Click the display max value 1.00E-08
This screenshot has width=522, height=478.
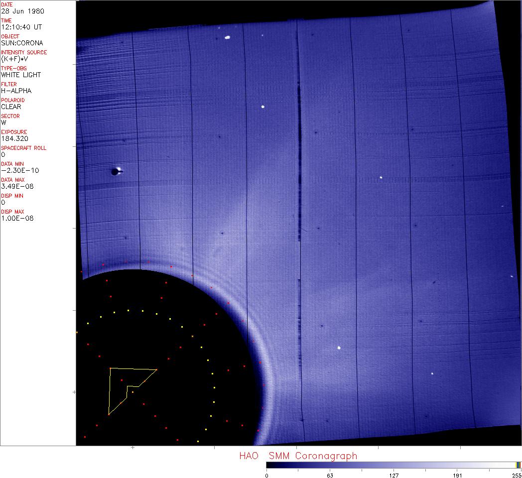17,218
